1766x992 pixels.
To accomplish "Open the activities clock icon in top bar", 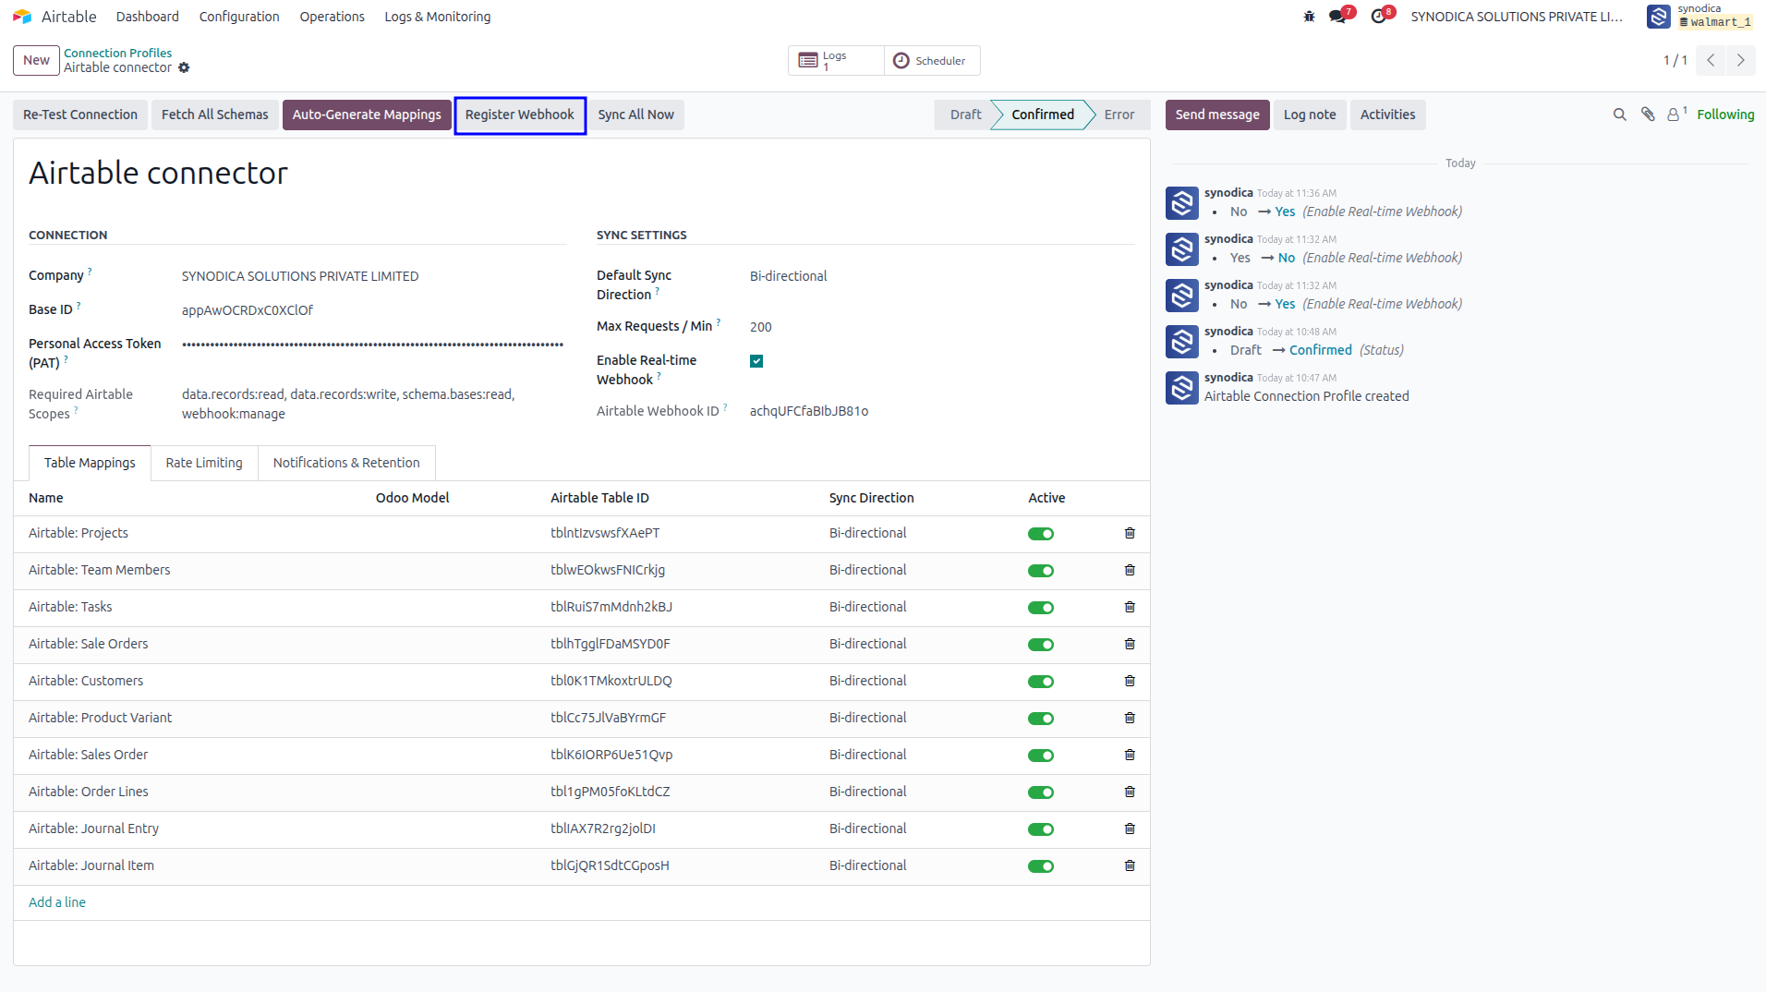I will tap(1378, 17).
